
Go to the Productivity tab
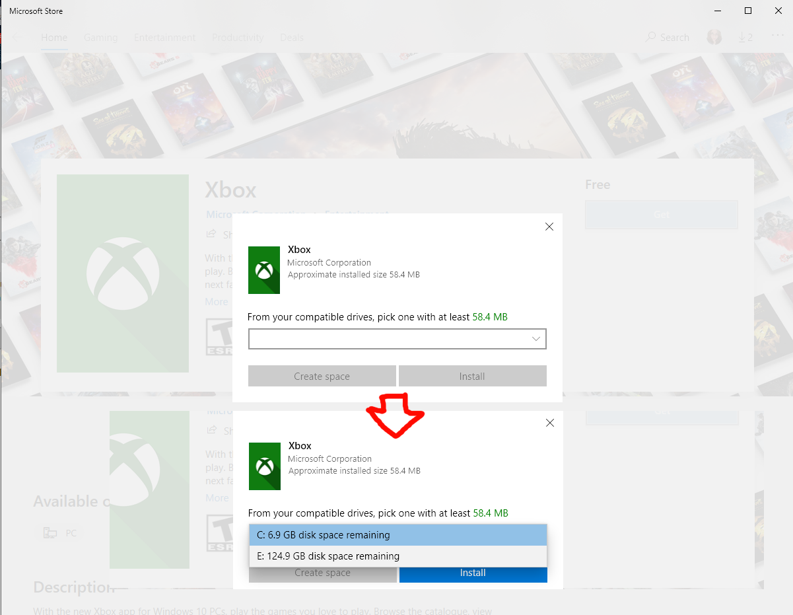tap(238, 38)
